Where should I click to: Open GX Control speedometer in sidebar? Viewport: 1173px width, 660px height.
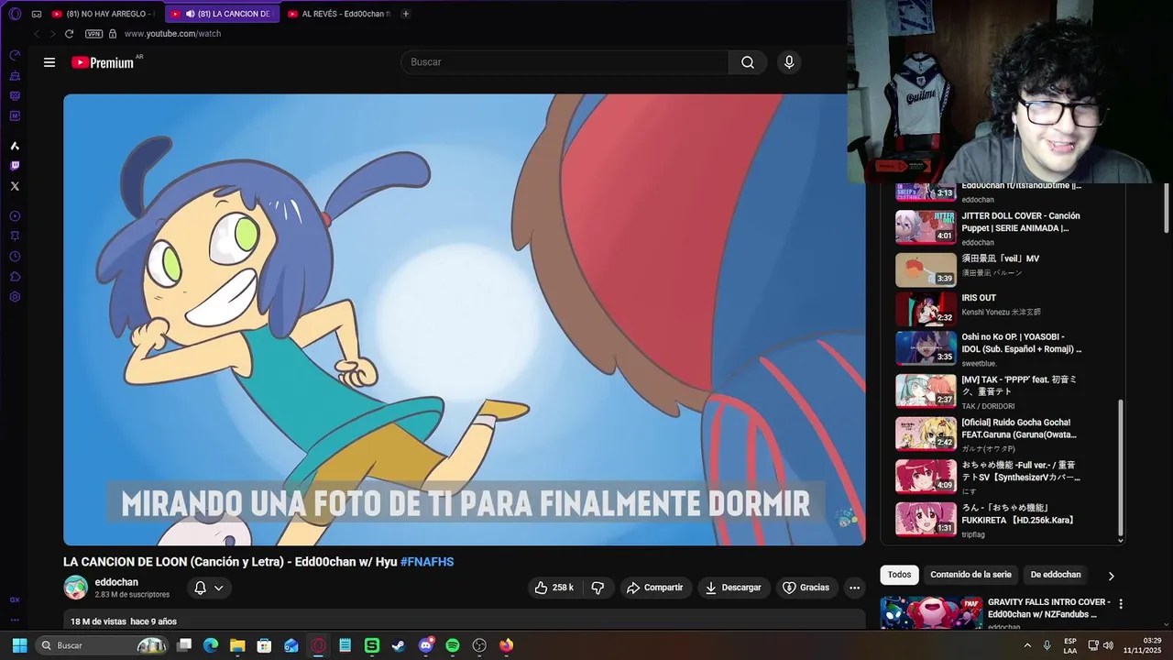[x=15, y=55]
